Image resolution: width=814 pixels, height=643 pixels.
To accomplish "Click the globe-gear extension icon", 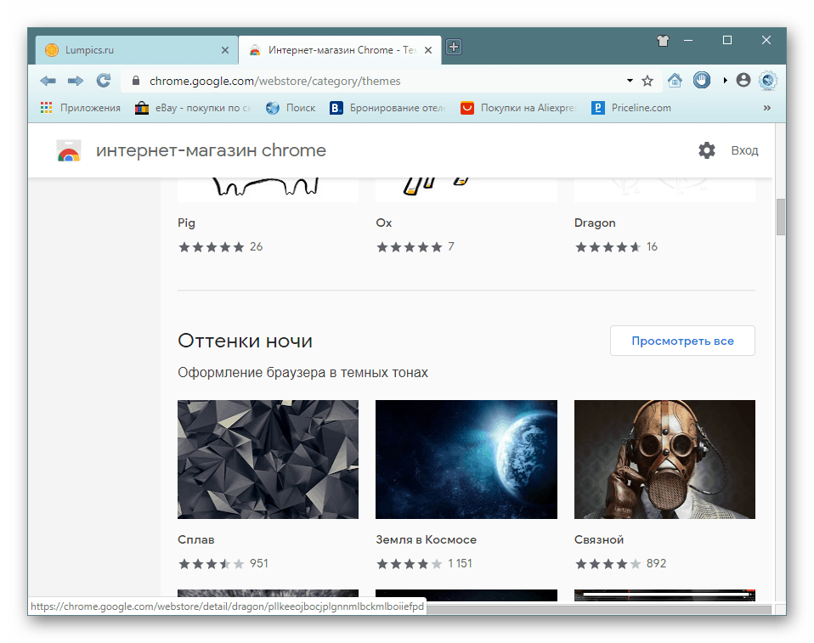I will point(768,81).
